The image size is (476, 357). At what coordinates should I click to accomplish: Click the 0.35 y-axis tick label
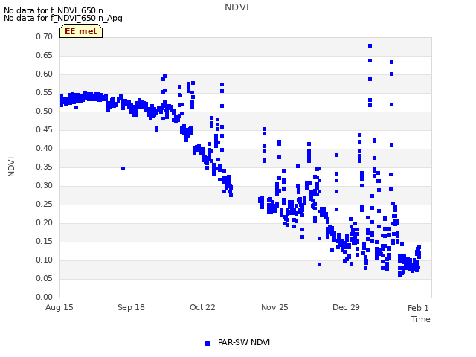point(45,167)
